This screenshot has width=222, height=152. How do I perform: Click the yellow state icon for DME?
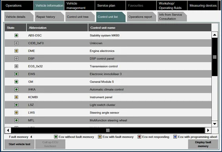(16, 51)
